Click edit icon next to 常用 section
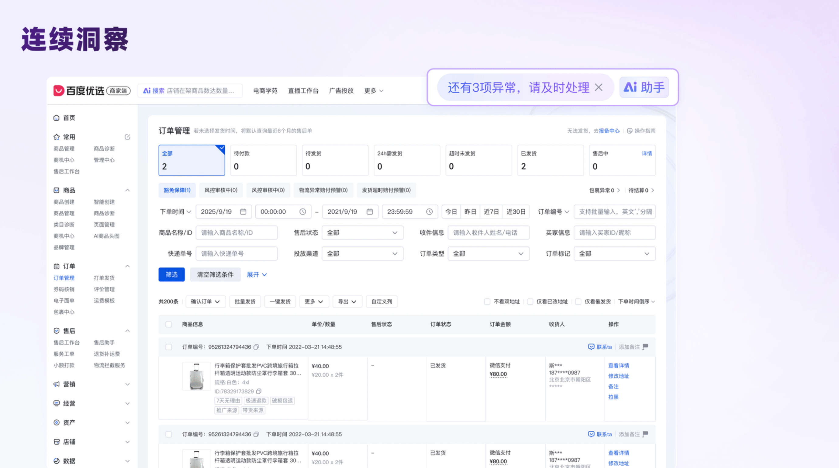839x468 pixels. (127, 137)
